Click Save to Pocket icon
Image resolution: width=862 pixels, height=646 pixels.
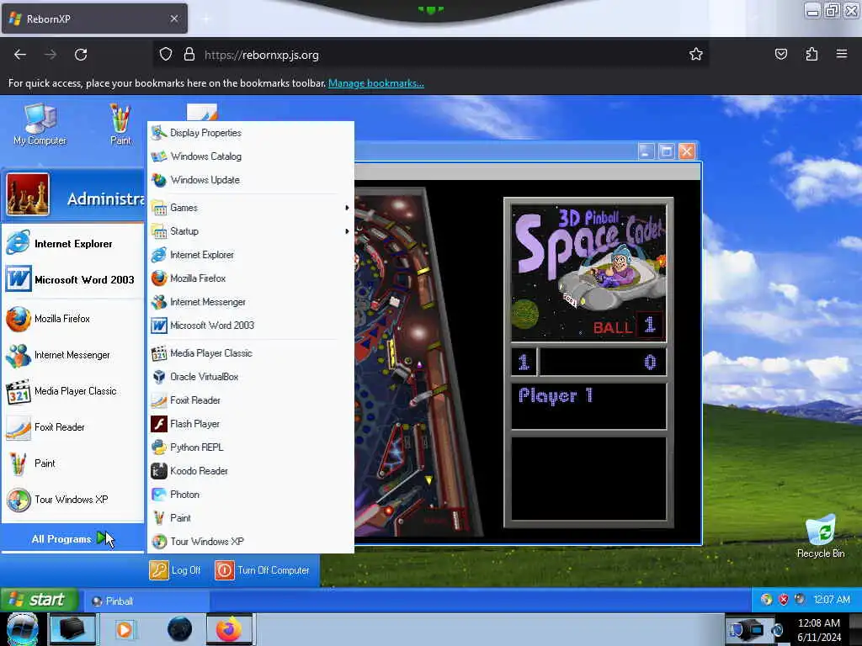[x=780, y=54]
